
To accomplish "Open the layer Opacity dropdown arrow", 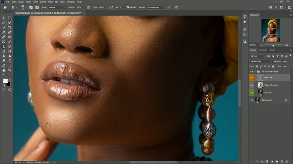I will [290, 61].
